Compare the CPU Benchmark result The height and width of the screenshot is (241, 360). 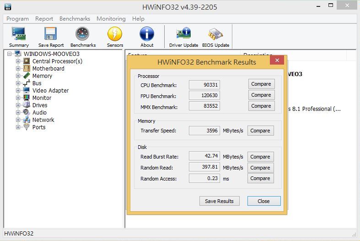pyautogui.click(x=261, y=84)
